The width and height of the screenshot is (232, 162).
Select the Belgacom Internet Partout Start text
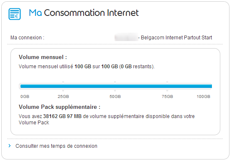[176, 38]
